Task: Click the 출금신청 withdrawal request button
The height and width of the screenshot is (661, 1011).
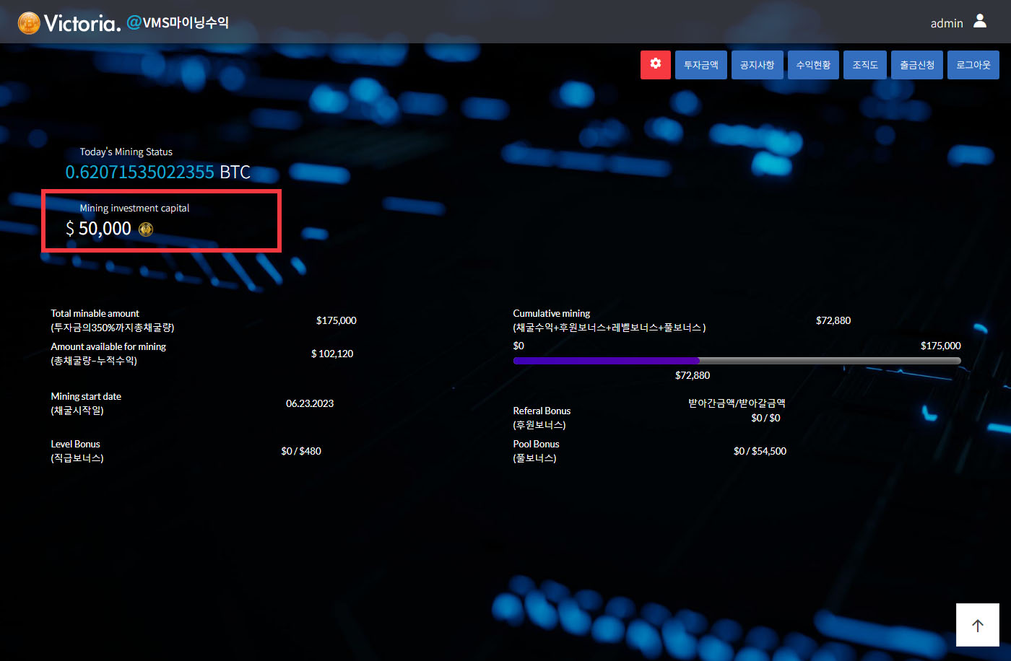Action: click(916, 65)
